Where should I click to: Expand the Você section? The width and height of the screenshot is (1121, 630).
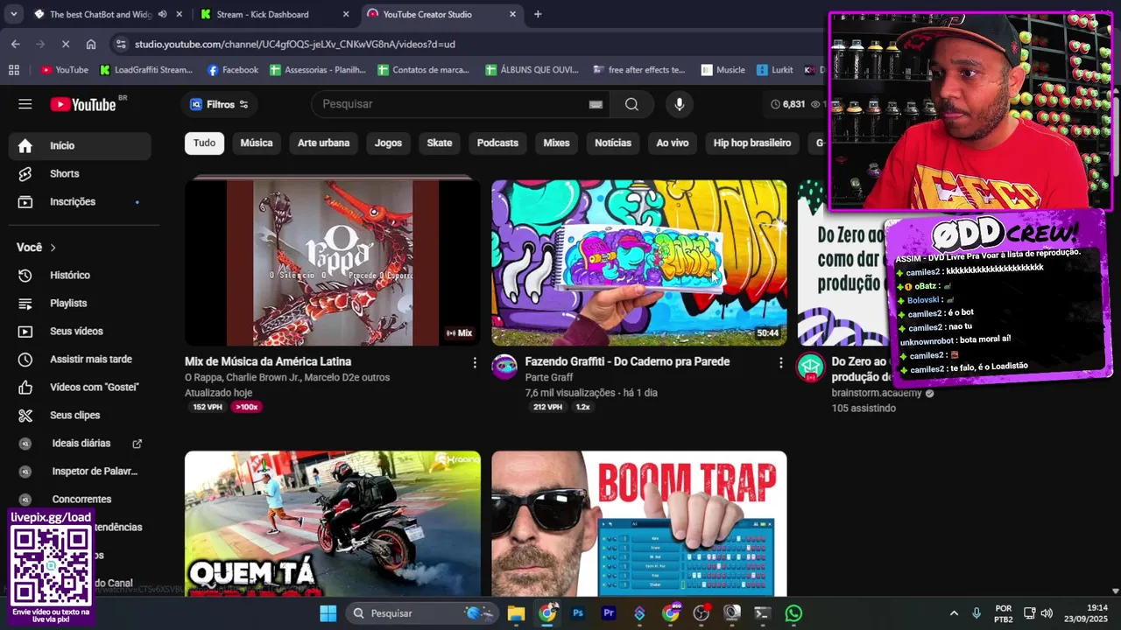pyautogui.click(x=37, y=248)
